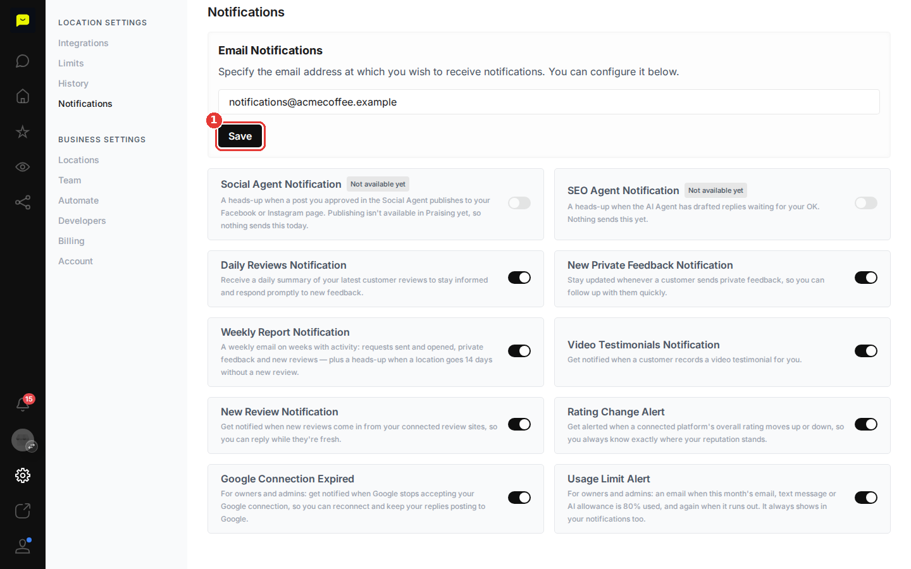911x569 pixels.
Task: Save the notification email address
Action: [240, 136]
